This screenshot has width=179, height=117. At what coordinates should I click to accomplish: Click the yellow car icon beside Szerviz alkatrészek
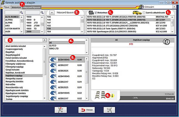137,13
